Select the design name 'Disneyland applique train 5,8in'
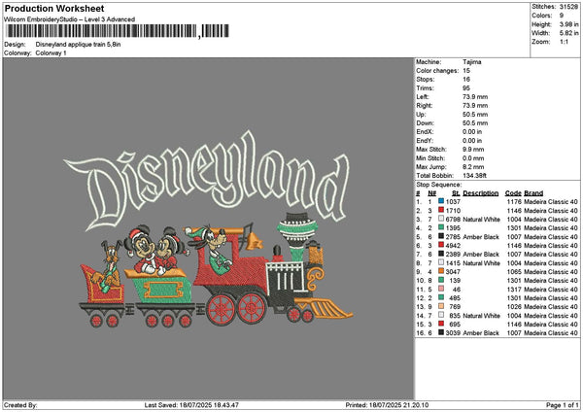583x412 pixels. click(78, 45)
